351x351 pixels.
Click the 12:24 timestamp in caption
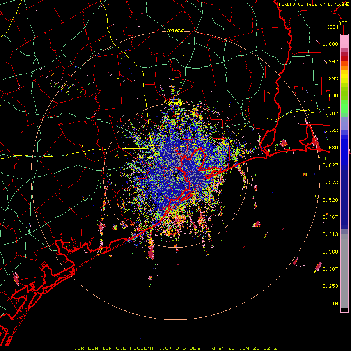pos(272,348)
